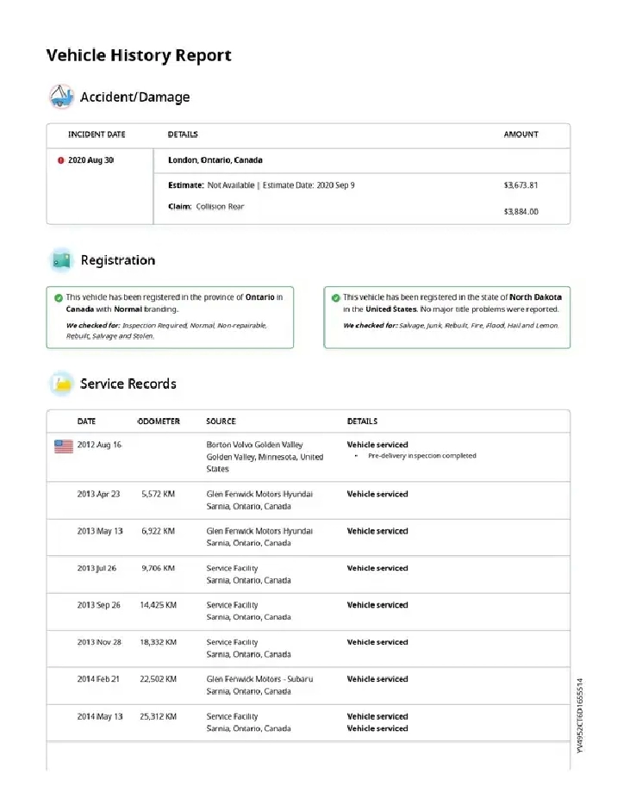The image size is (617, 799).
Task: Click the AMOUNT column header
Action: (520, 134)
